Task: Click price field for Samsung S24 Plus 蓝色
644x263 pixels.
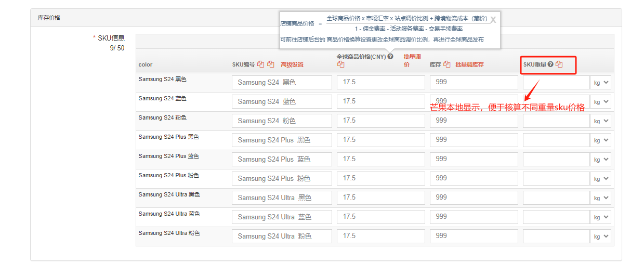Action: coord(381,159)
